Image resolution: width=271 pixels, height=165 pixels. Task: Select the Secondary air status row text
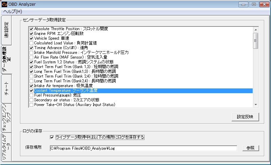tap(67, 100)
